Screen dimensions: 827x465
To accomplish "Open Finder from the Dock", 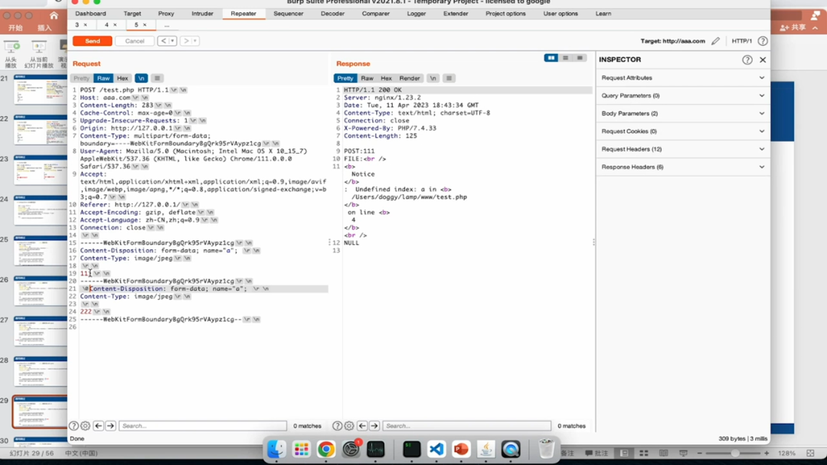I will (x=276, y=449).
